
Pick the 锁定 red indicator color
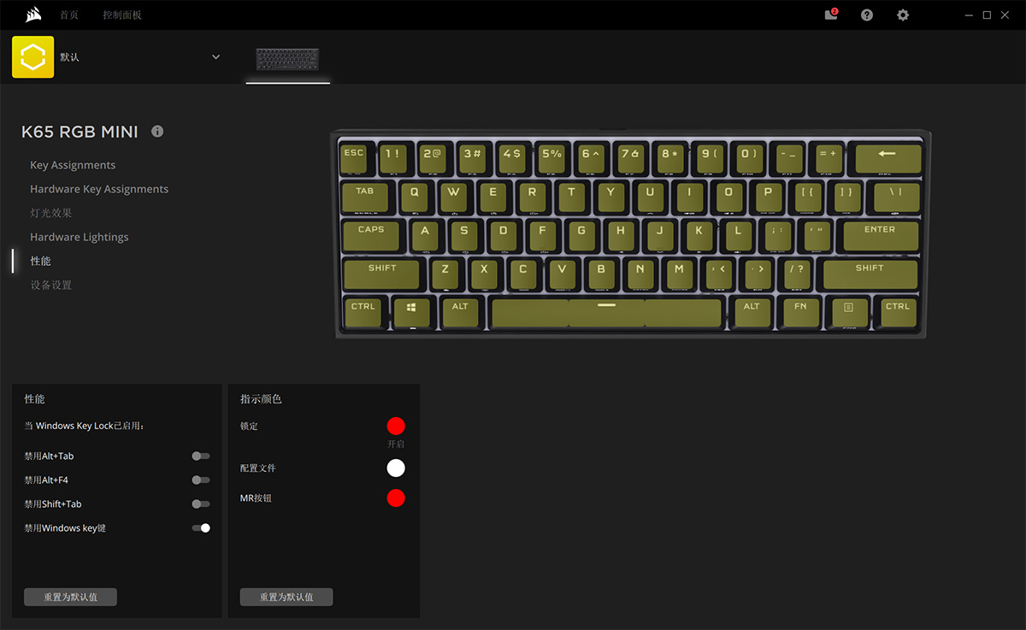coord(396,426)
